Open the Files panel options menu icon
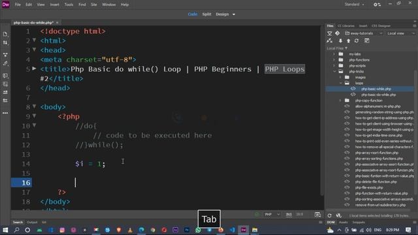The height and width of the screenshot is (235, 418). pyautogui.click(x=414, y=26)
